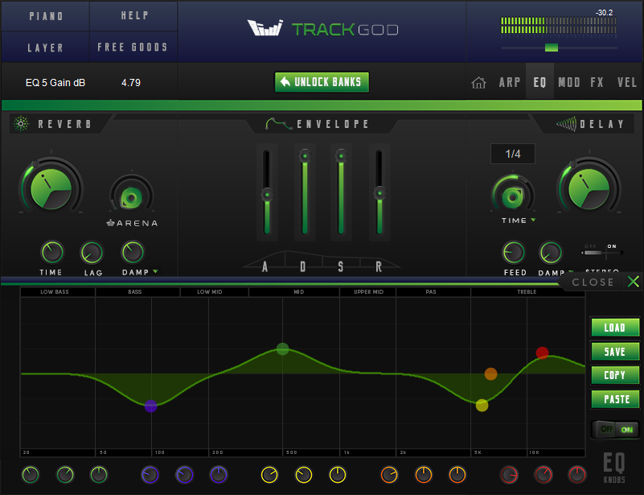Click the Track God logo icon

(265, 28)
